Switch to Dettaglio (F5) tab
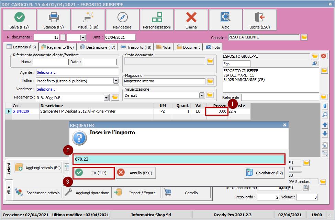This screenshot has height=220, width=335. coord(21,47)
